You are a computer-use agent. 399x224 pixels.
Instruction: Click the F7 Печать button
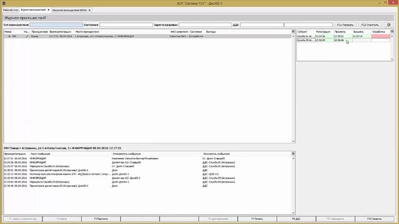click(257, 218)
